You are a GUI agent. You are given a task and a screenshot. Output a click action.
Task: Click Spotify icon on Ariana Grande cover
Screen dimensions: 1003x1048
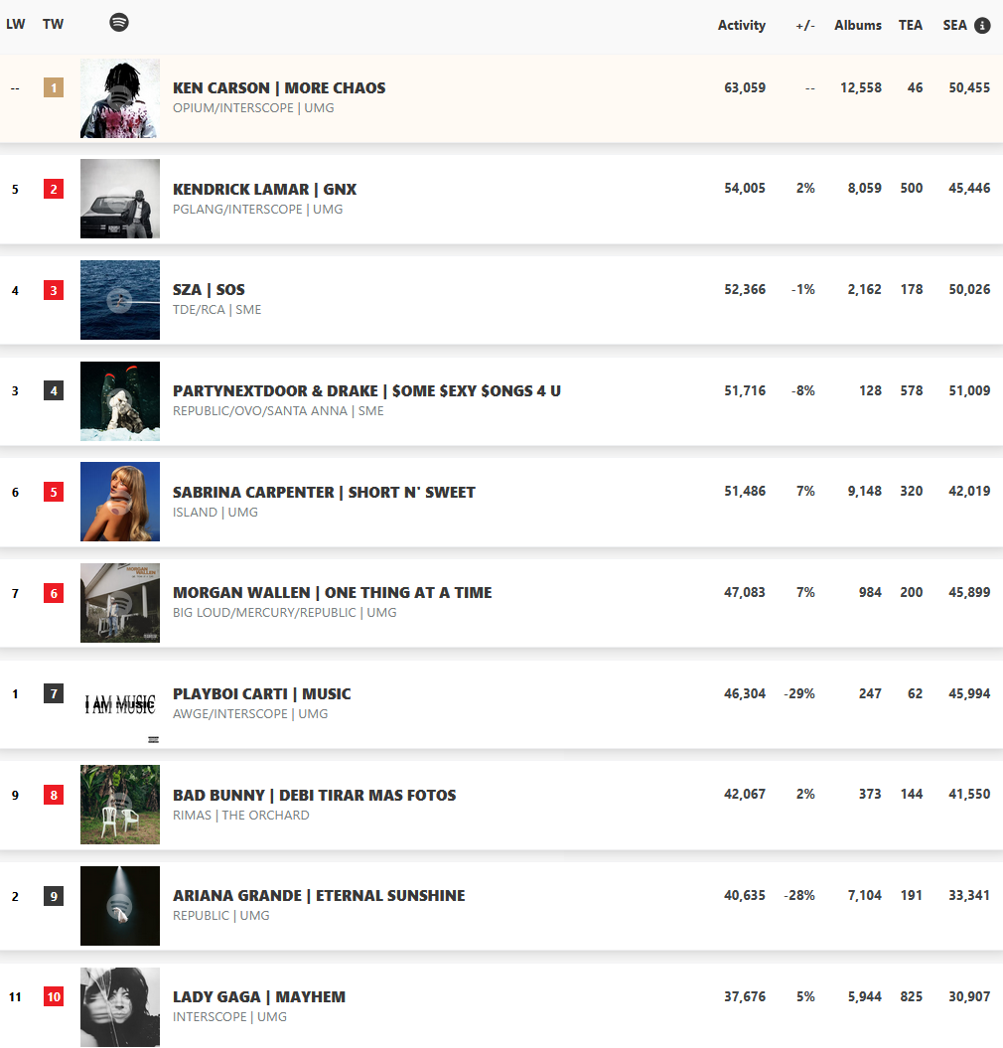(119, 906)
